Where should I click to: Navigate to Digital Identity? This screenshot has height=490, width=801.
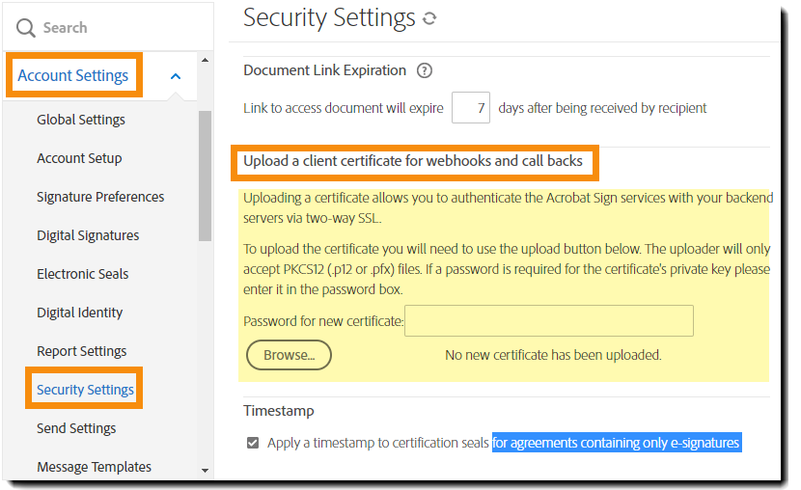point(79,313)
